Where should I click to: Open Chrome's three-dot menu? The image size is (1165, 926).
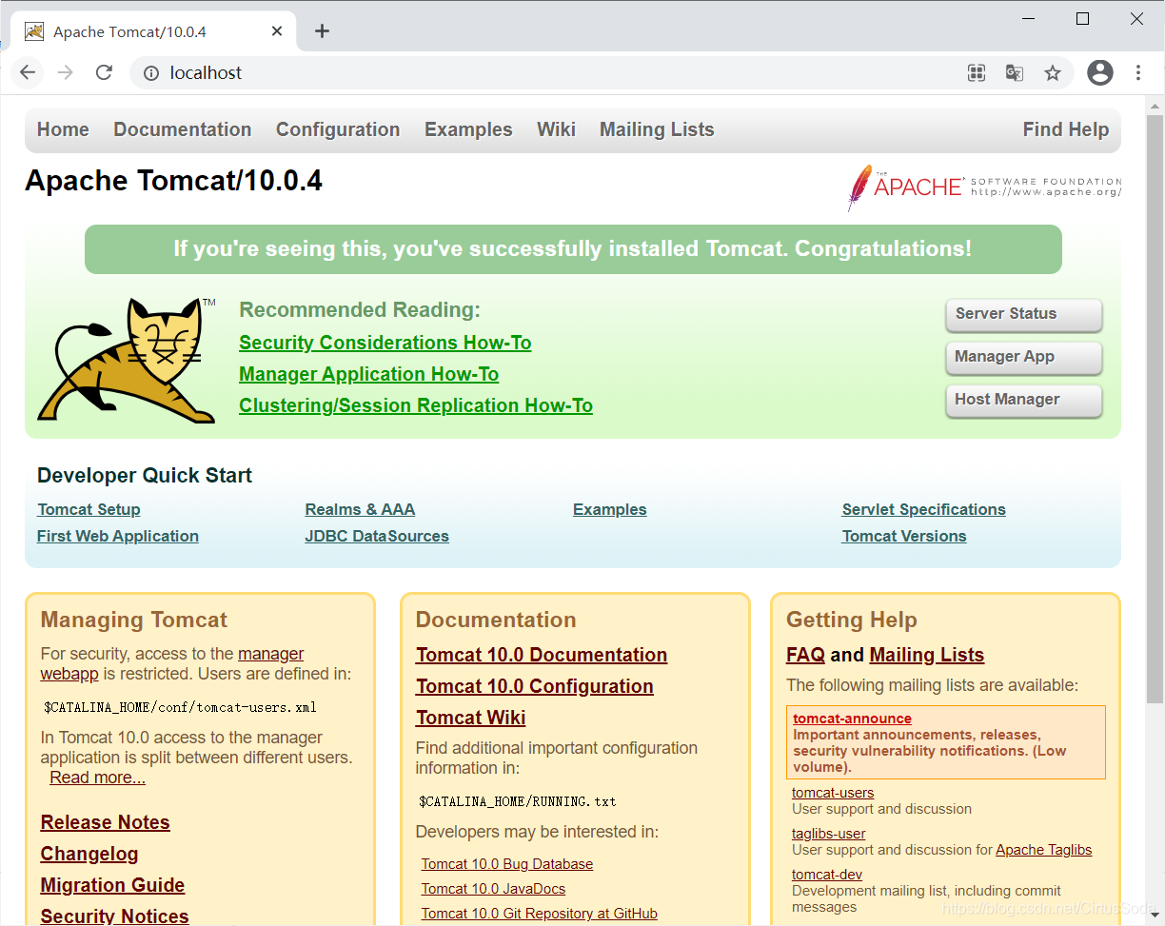click(x=1138, y=72)
